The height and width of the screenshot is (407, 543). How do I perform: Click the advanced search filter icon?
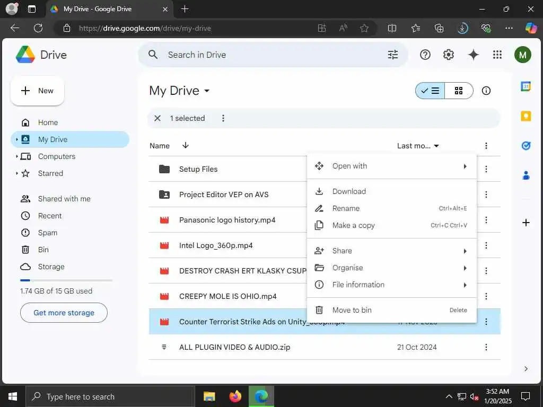point(393,55)
